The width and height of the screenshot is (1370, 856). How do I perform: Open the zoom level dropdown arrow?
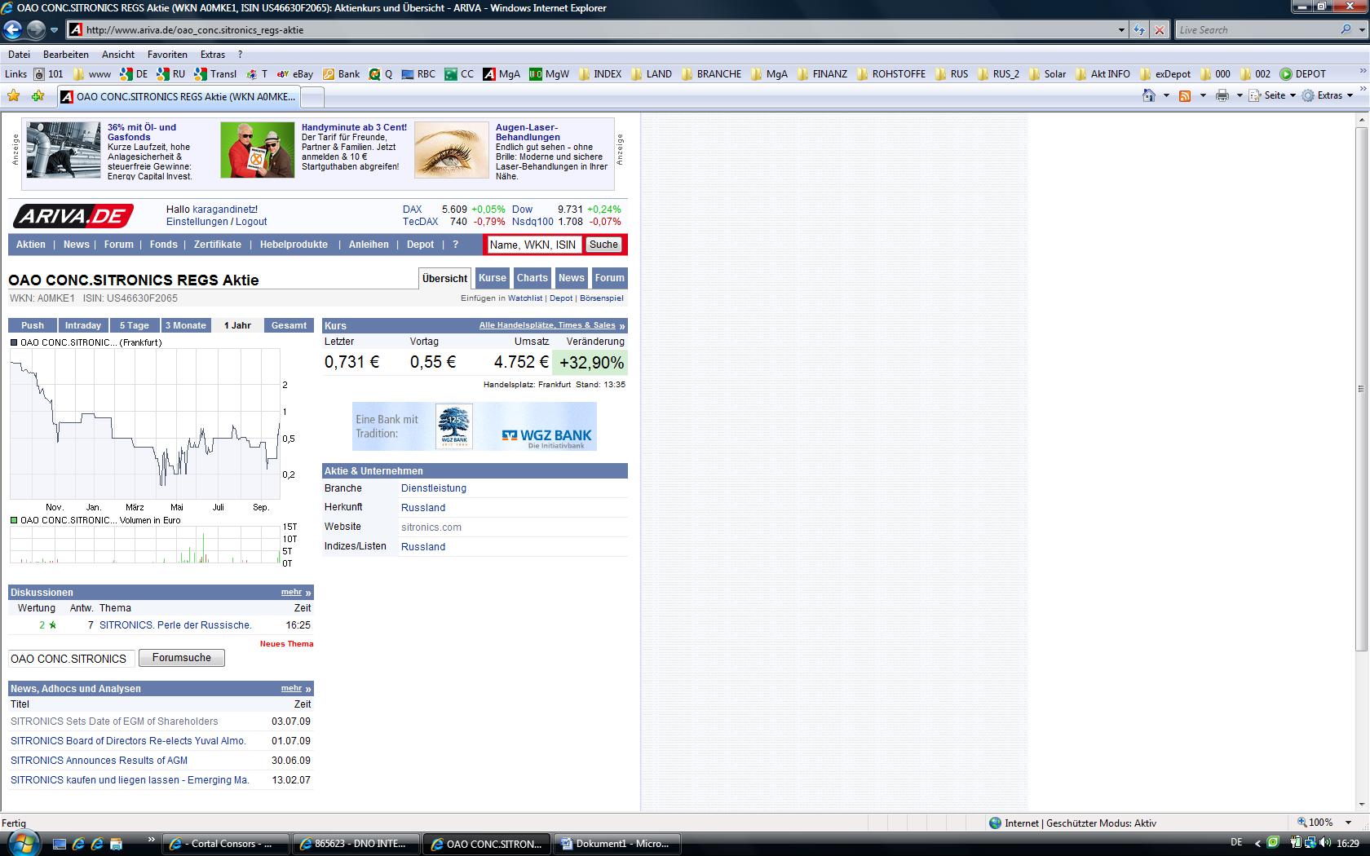pos(1348,823)
